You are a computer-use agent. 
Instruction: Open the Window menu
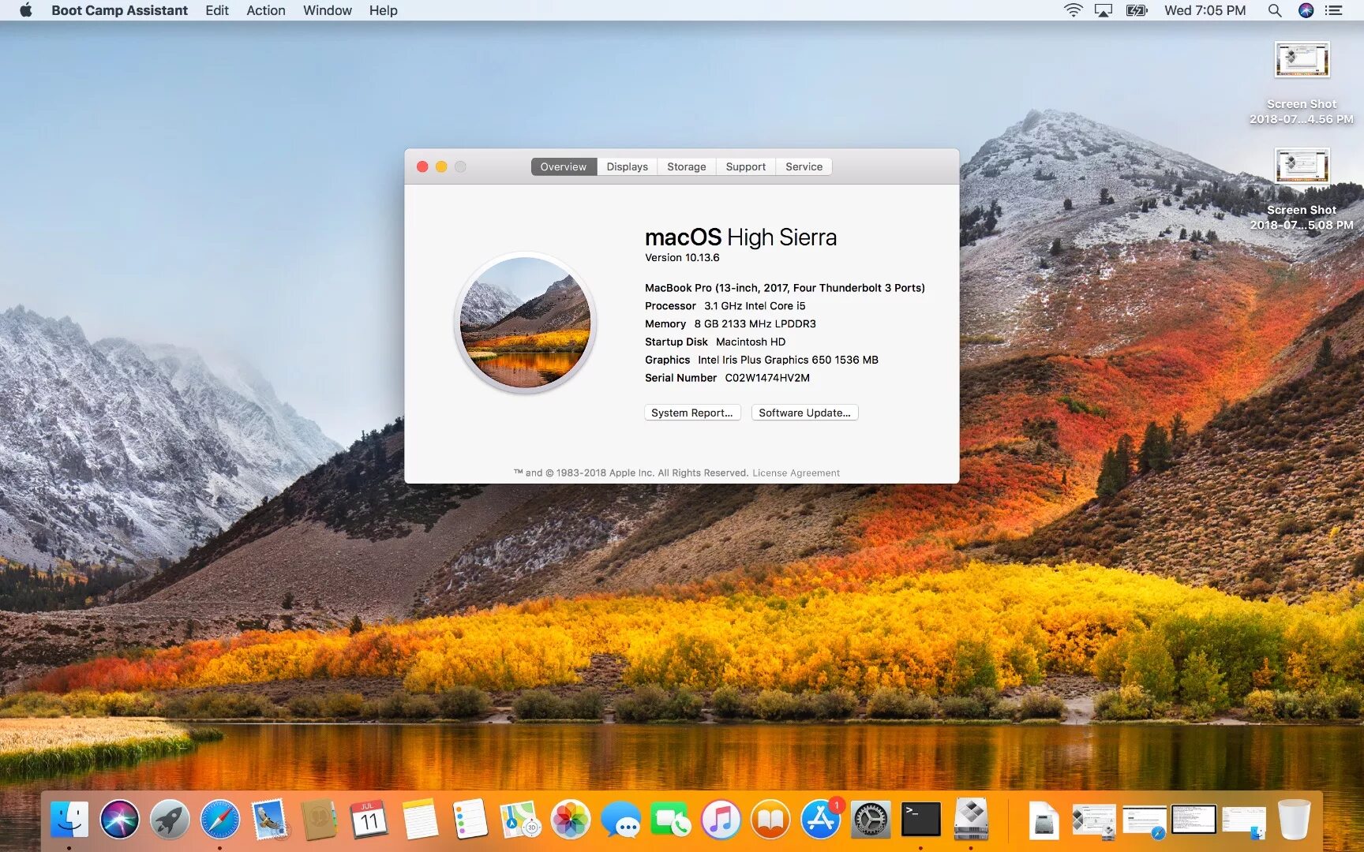point(328,10)
